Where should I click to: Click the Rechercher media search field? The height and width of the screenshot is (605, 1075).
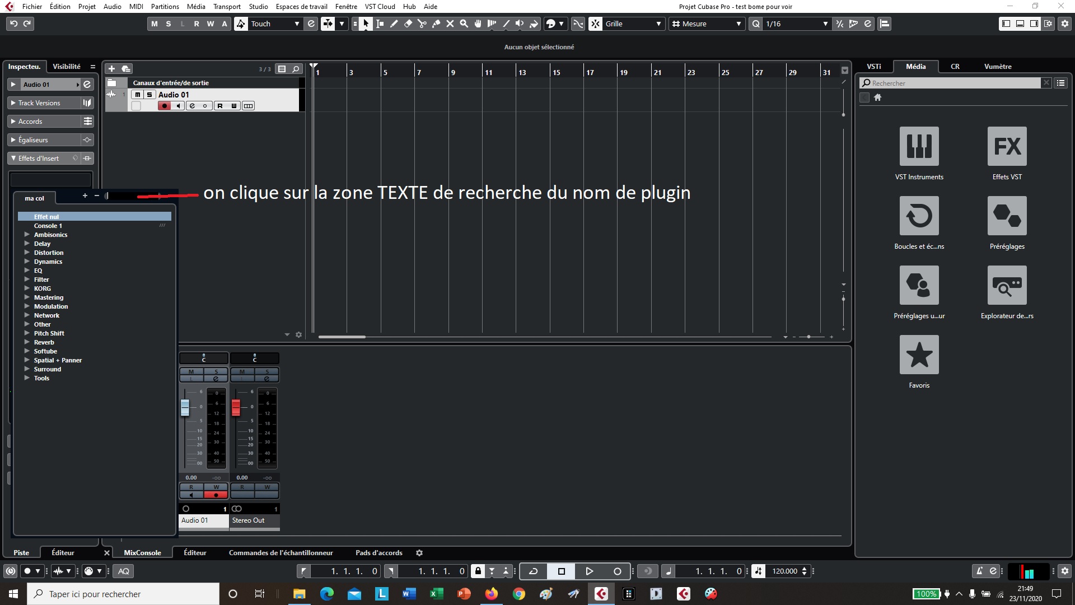pos(952,83)
